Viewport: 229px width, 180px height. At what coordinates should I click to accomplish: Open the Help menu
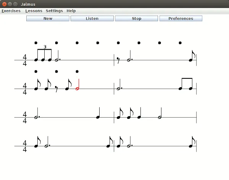click(x=71, y=11)
